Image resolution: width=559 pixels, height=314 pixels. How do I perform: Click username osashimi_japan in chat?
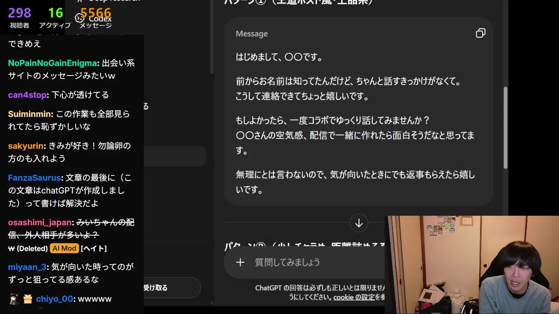[40, 222]
